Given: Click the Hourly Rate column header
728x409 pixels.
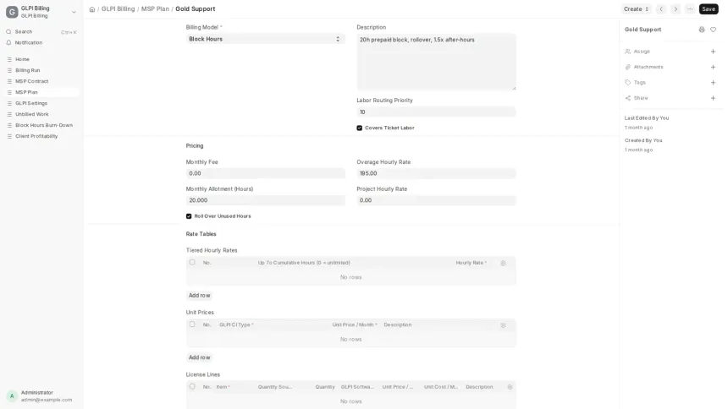Looking at the screenshot, I should pyautogui.click(x=471, y=263).
